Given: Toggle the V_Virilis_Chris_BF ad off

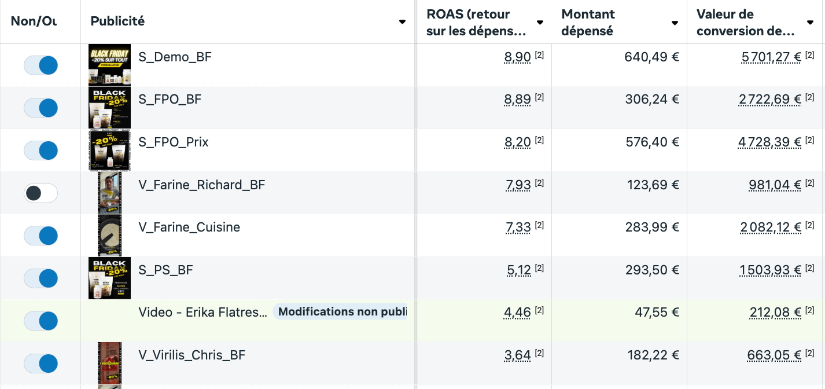Looking at the screenshot, I should coord(40,363).
